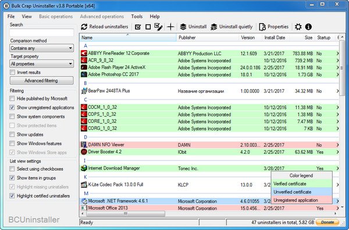Click the plus crosshair toolbar icon
This screenshot has height=230, width=349.
pyautogui.click(x=170, y=27)
